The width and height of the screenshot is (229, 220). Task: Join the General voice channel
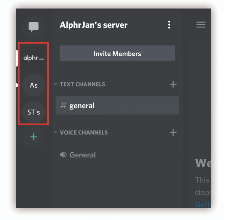(x=83, y=155)
